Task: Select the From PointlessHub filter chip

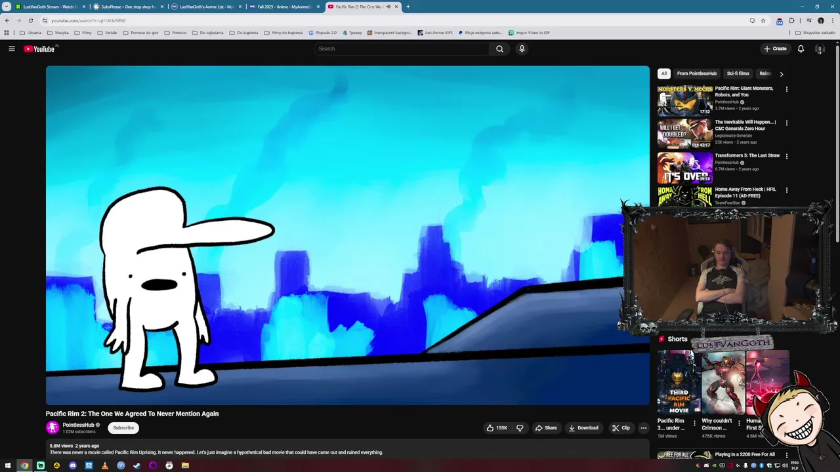Action: [x=697, y=73]
